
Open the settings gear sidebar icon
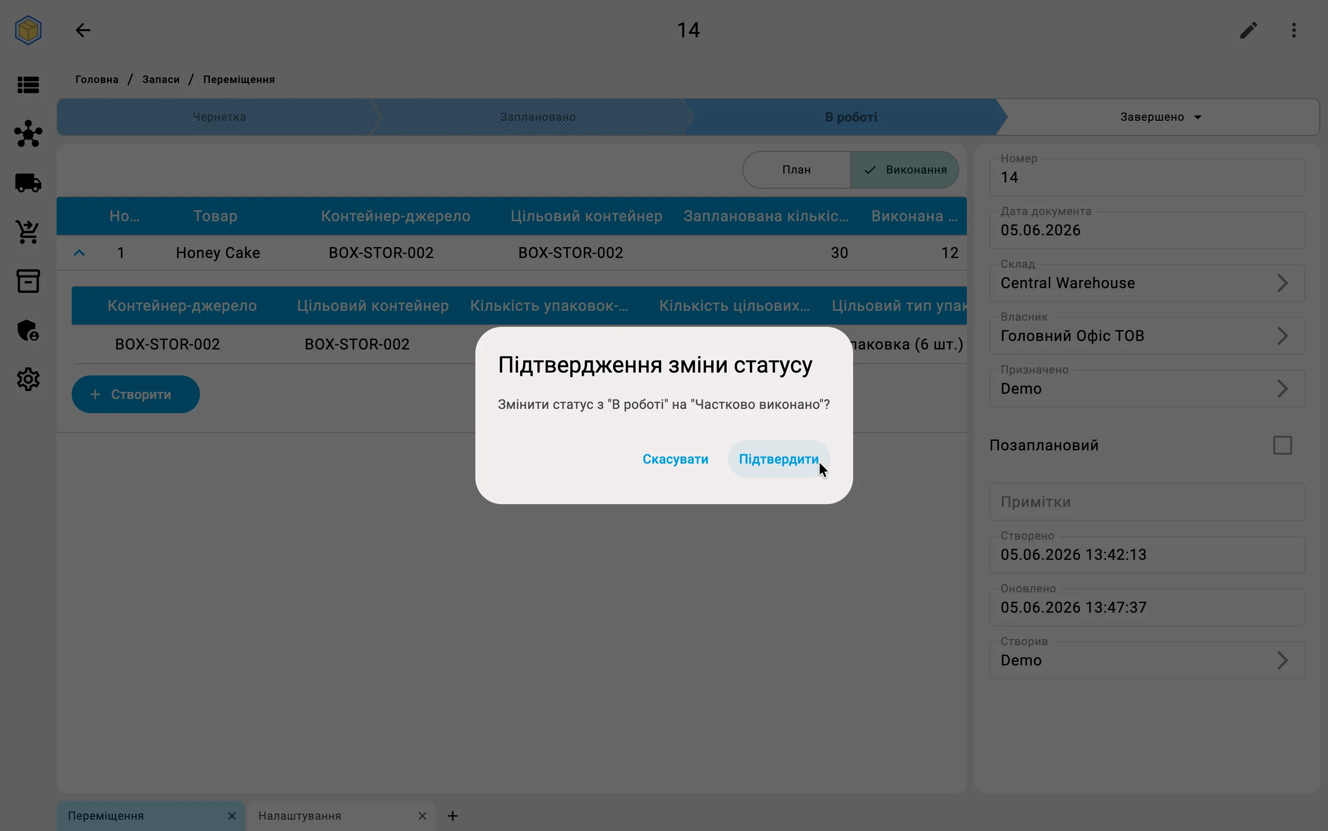(x=28, y=379)
